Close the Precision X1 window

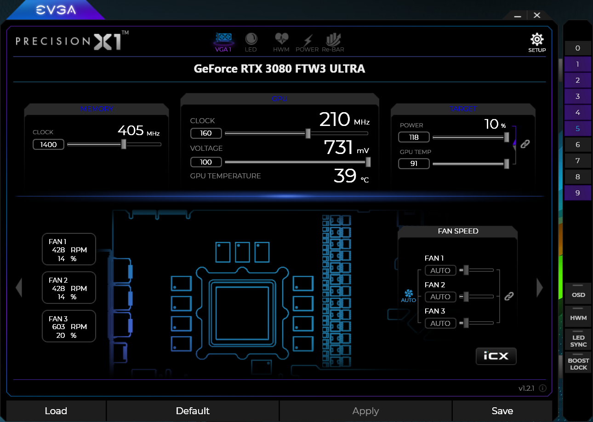pos(537,15)
